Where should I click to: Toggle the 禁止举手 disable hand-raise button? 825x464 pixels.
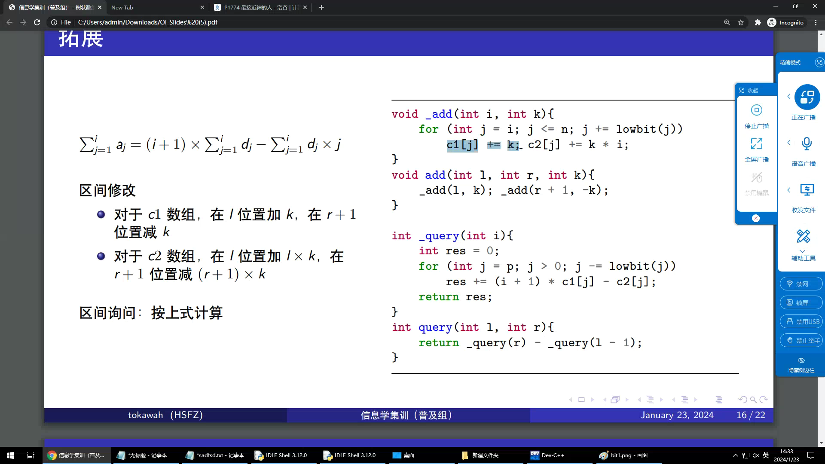[x=801, y=340]
